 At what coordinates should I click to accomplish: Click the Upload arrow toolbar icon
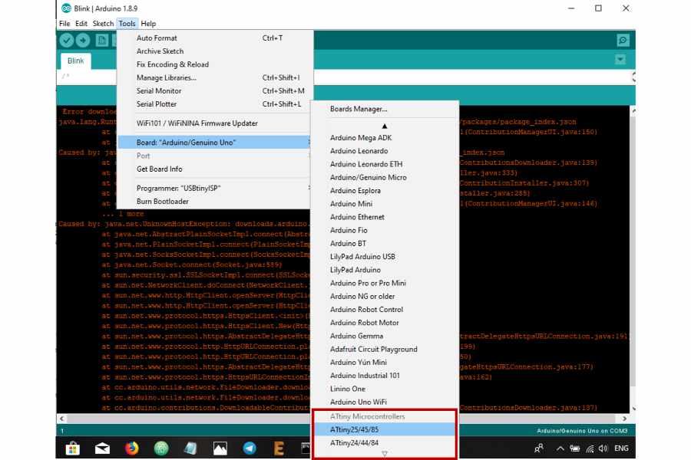click(x=83, y=41)
